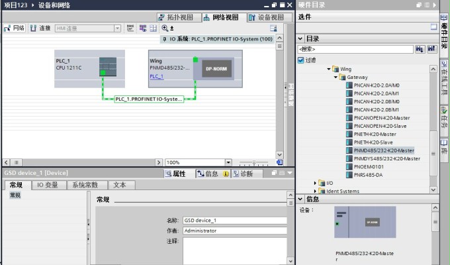Expand the I/O folder in catalog

315,183
